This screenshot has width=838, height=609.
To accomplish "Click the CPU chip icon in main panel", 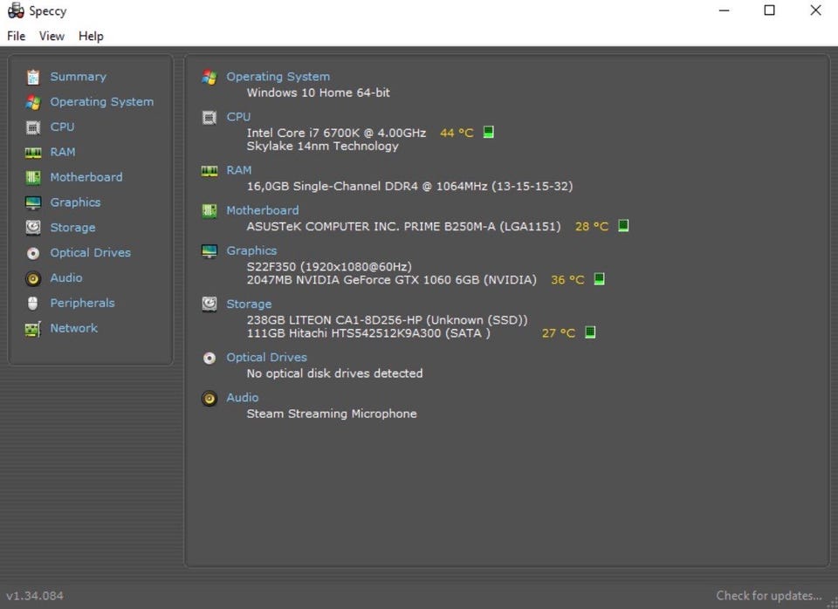I will coord(209,118).
